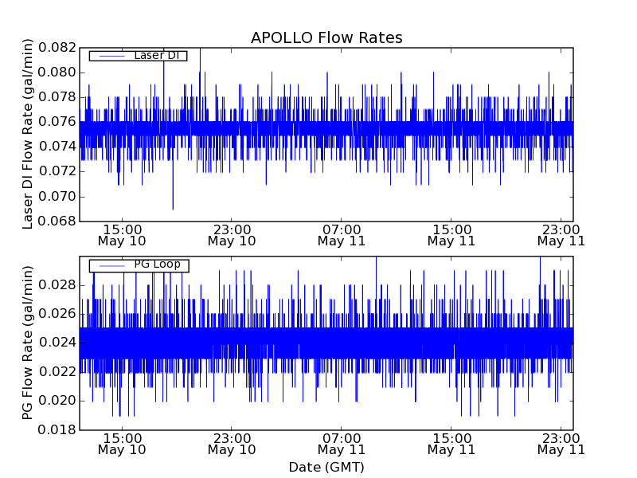Click the blue line sample in PG Loop legend

(111, 265)
